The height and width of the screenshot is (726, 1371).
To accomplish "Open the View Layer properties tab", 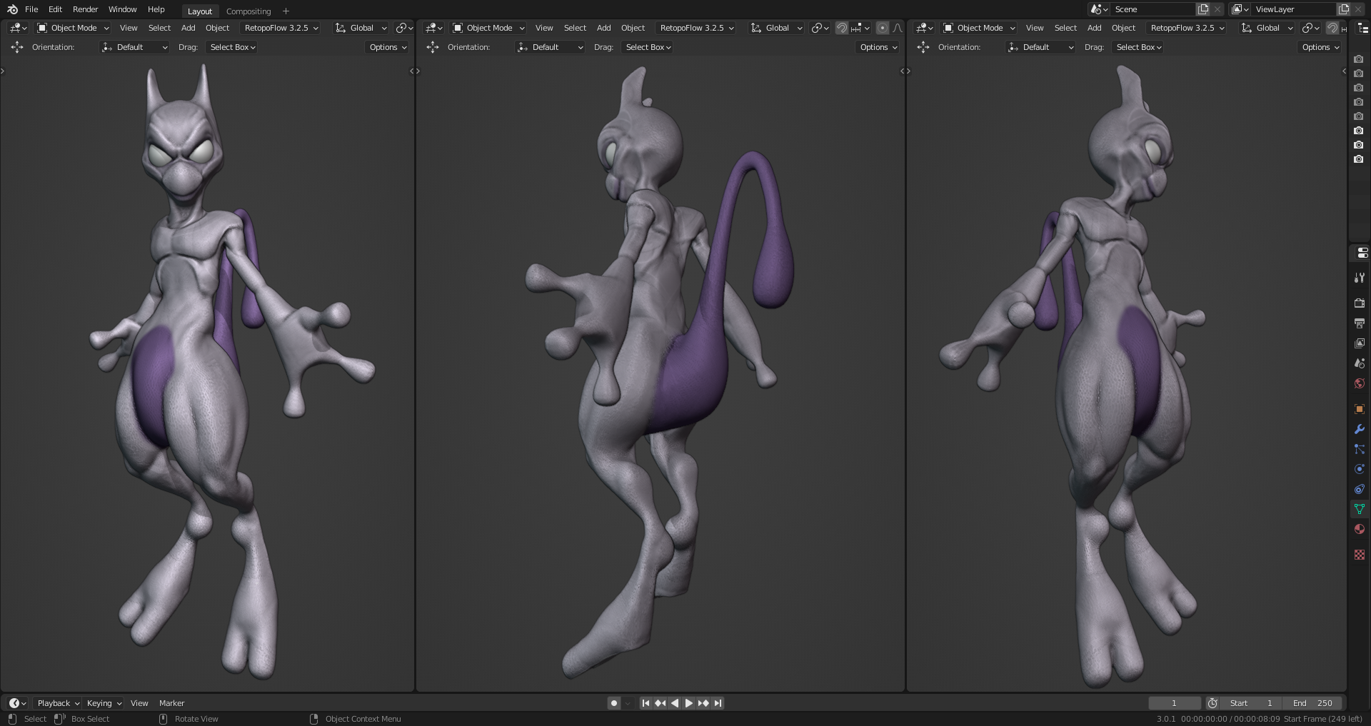I will (1360, 343).
